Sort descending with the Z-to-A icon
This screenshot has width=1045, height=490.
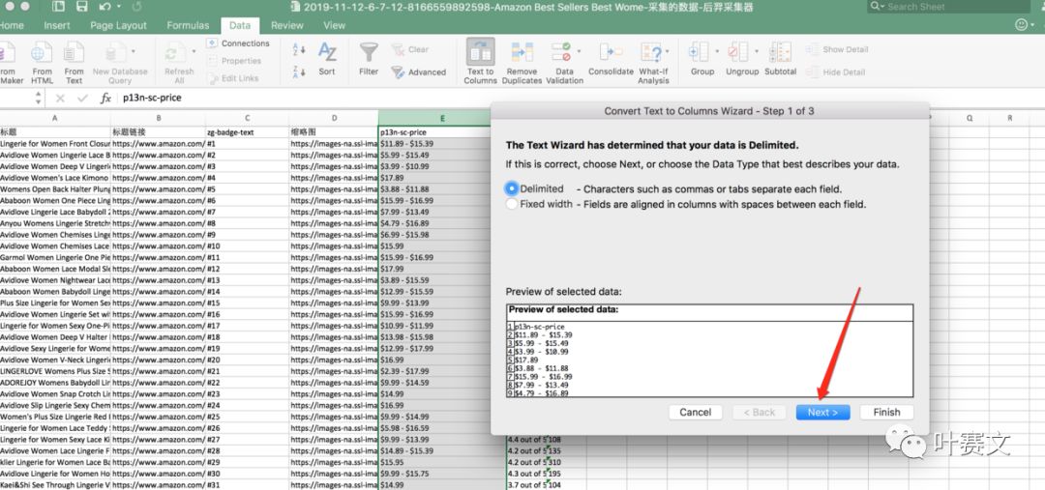click(299, 72)
